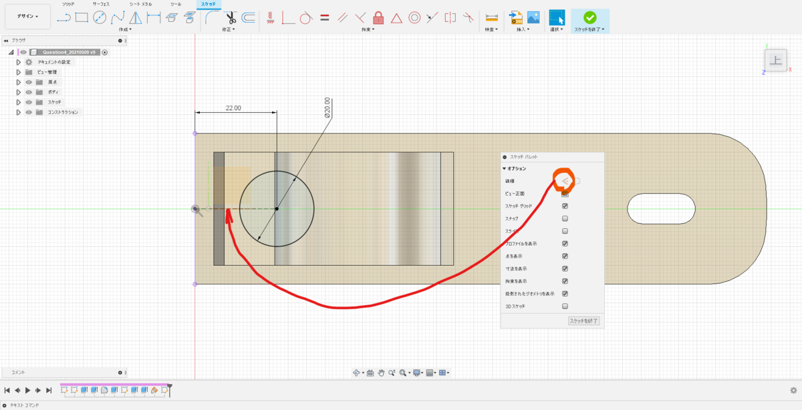
Task: Open the デザイン workspace dropdown
Action: (27, 16)
